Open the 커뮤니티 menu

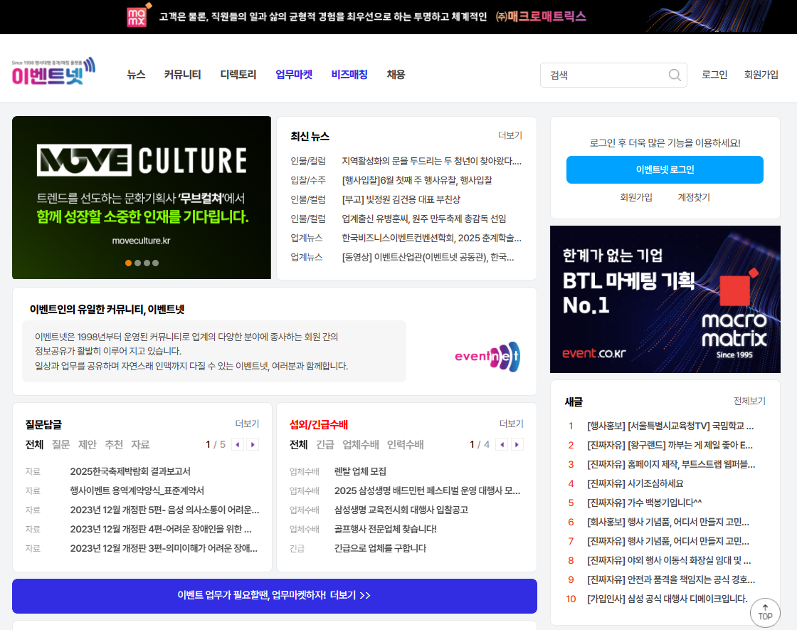pos(182,74)
